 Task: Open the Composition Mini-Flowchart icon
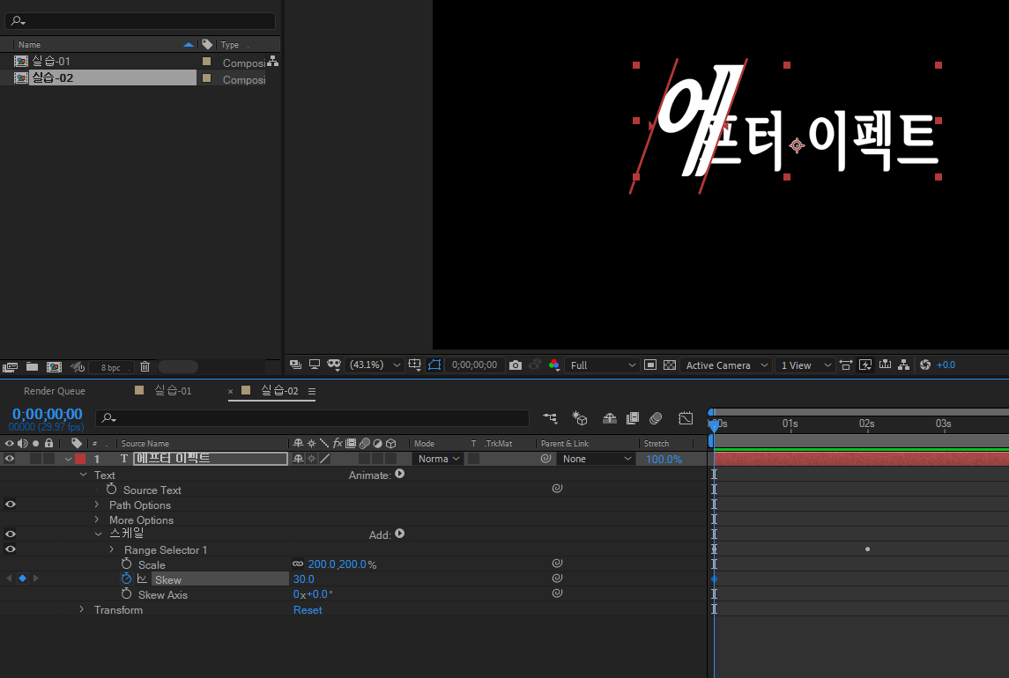click(x=550, y=418)
